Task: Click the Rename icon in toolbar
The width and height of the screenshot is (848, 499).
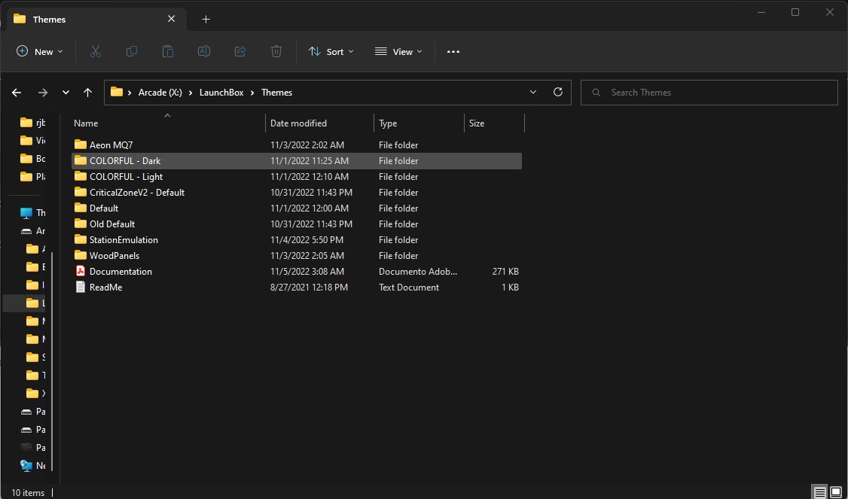Action: pos(204,51)
